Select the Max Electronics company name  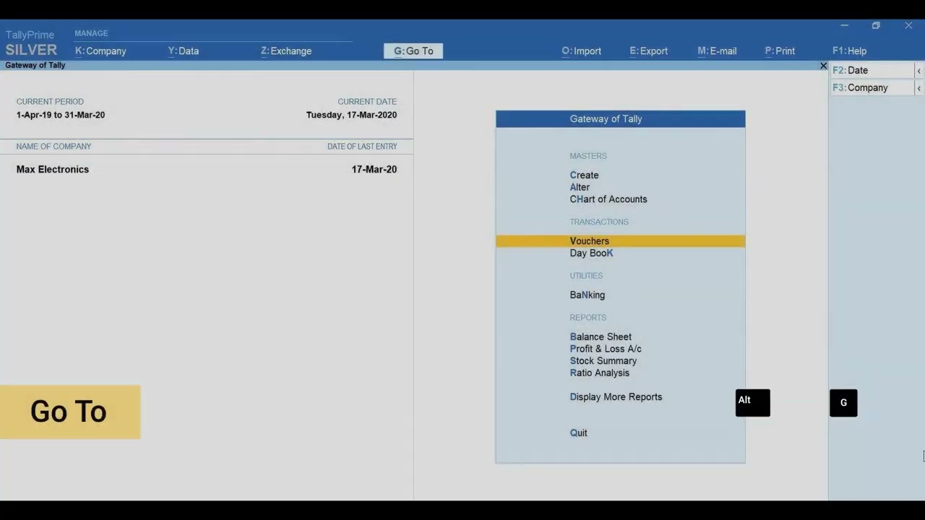click(53, 169)
